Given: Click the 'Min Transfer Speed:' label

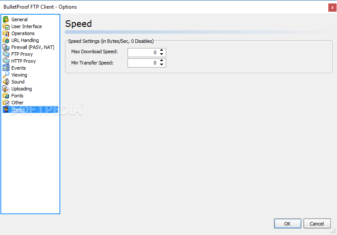Looking at the screenshot, I should (x=92, y=63).
